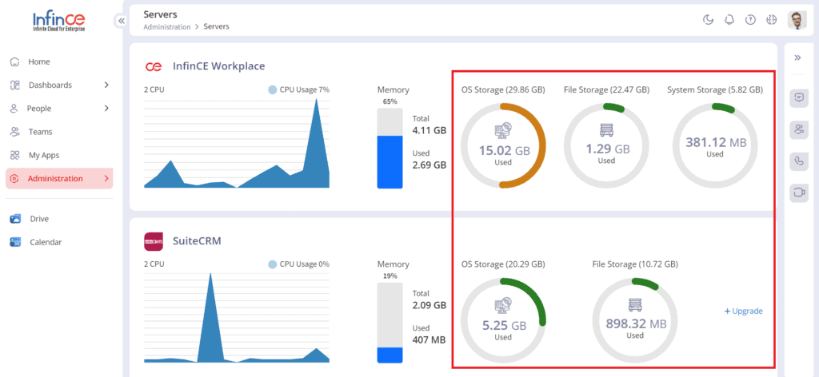This screenshot has height=377, width=819.
Task: Click the SuiteCRM CPU usage chart
Action: pyautogui.click(x=237, y=317)
